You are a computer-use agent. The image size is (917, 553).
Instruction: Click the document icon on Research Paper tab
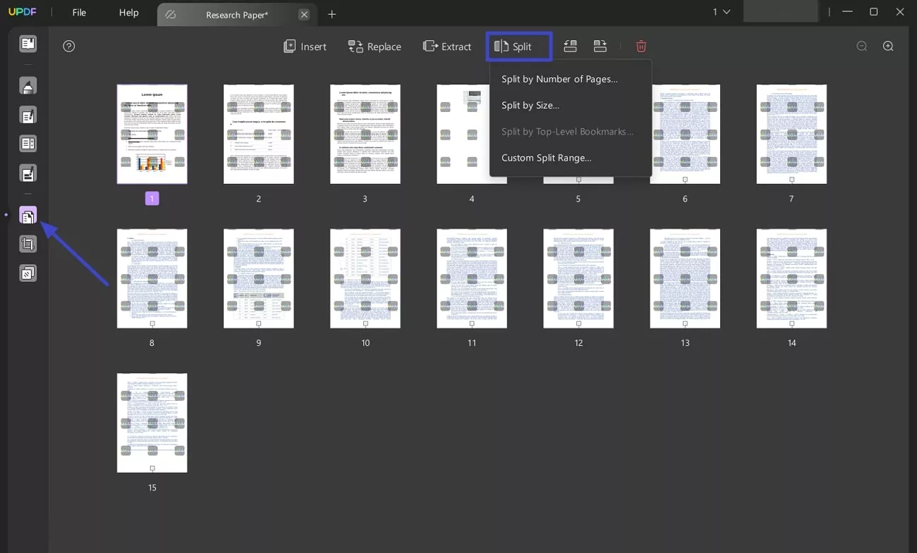click(170, 14)
